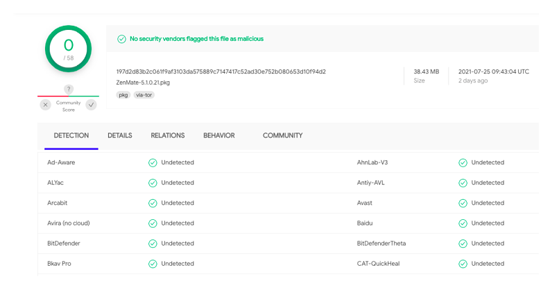Click the BitDefender undetected checkmark icon
The width and height of the screenshot is (559, 297).
[153, 244]
